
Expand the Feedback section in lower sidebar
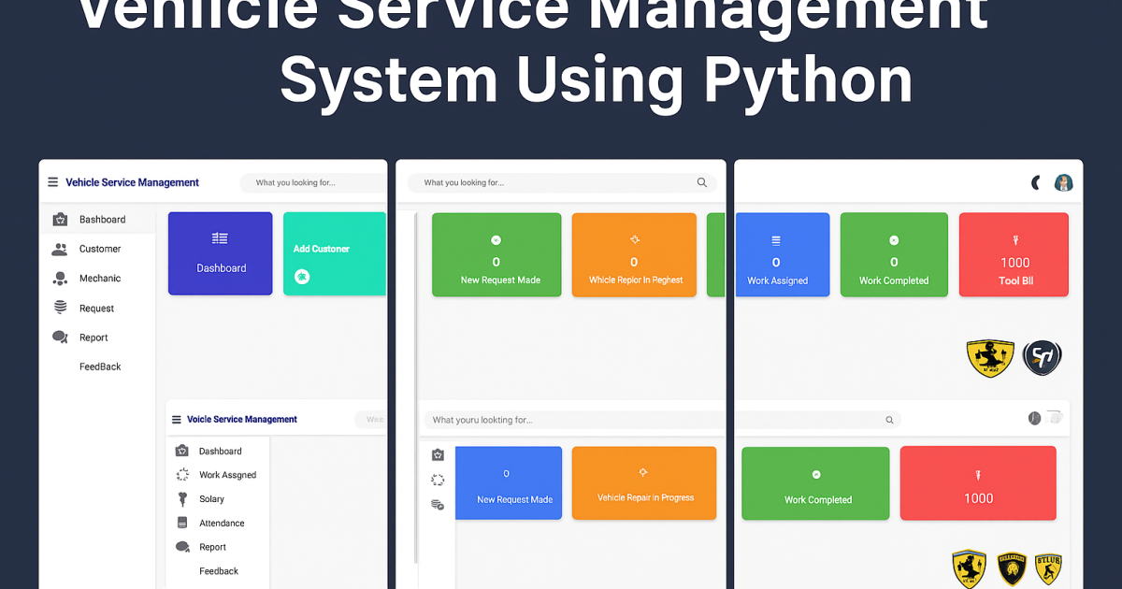pyautogui.click(x=221, y=570)
